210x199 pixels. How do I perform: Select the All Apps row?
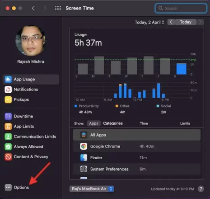(x=137, y=135)
